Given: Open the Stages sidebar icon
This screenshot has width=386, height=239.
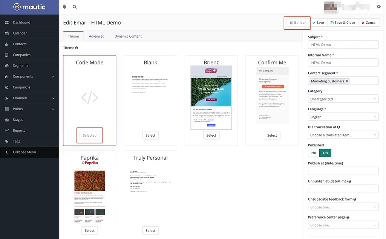Looking at the screenshot, I should tap(6, 119).
